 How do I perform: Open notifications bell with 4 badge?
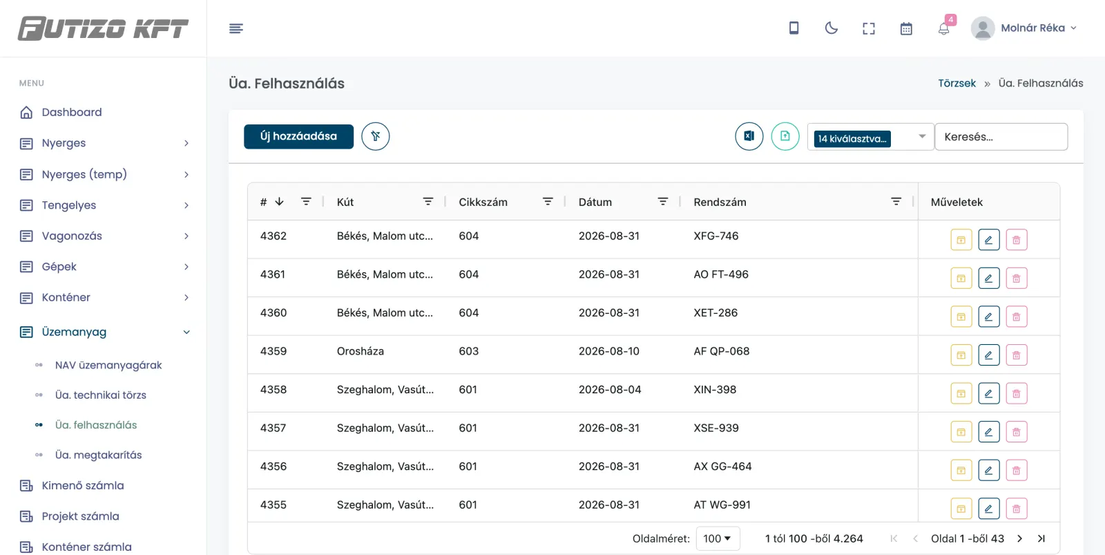pyautogui.click(x=944, y=28)
